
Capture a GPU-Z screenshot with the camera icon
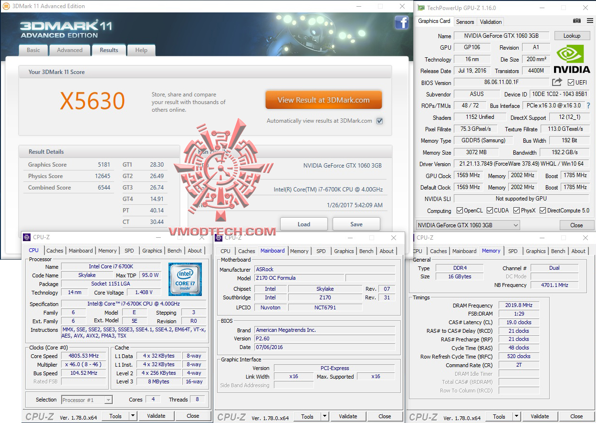tap(577, 21)
